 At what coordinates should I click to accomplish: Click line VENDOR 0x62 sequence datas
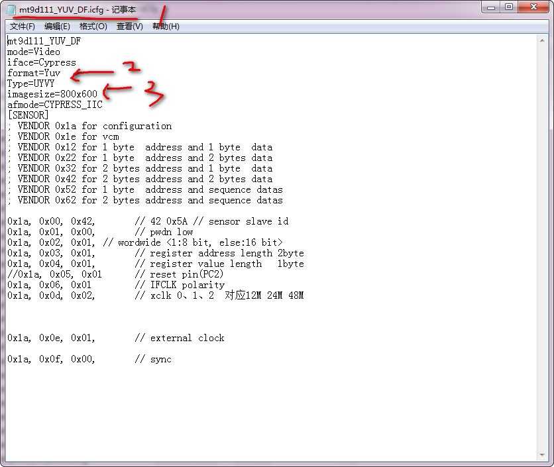tap(145, 200)
